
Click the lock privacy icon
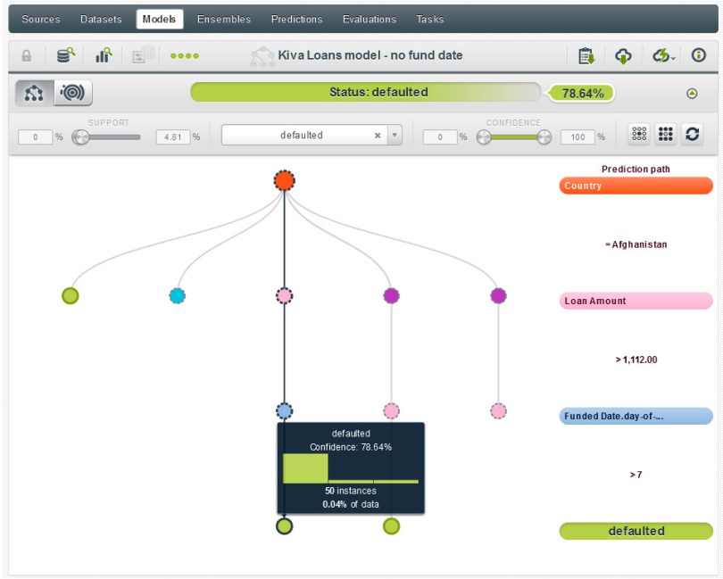tap(27, 55)
